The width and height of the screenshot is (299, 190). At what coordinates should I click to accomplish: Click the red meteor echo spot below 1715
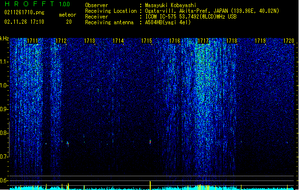[x=150, y=142]
